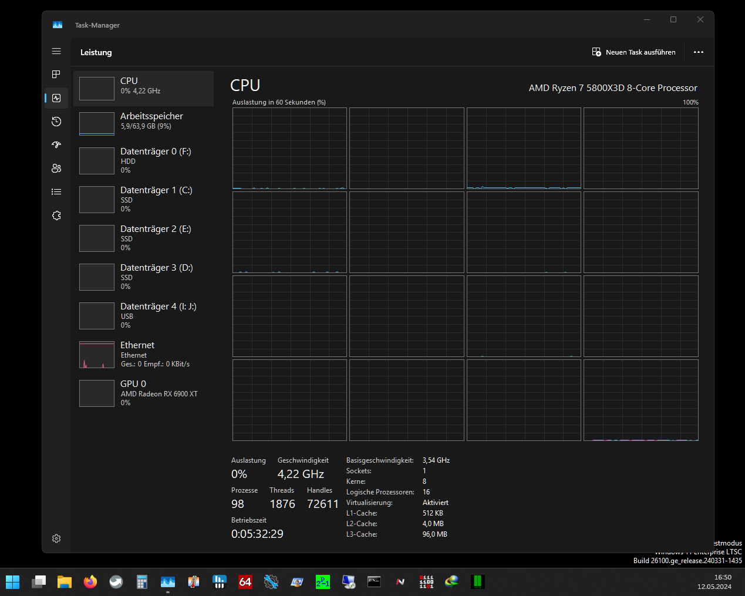Switch to the Users page icon

click(56, 169)
